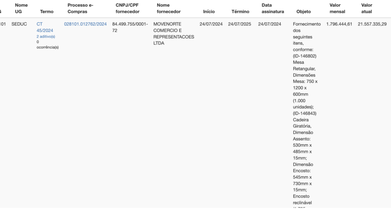Viewport: 391px width, 213px height.
Task: Click the Data assinatura column header
Action: pyautogui.click(x=273, y=8)
